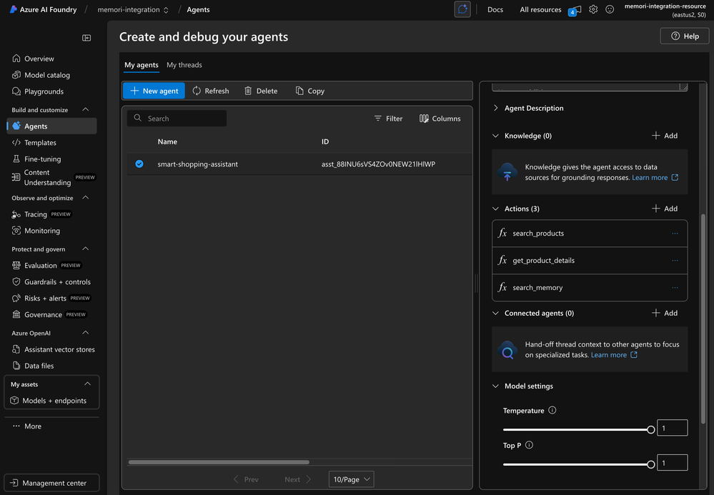Viewport: 714px width, 495px height.
Task: Open the Columns chooser
Action: (440, 119)
